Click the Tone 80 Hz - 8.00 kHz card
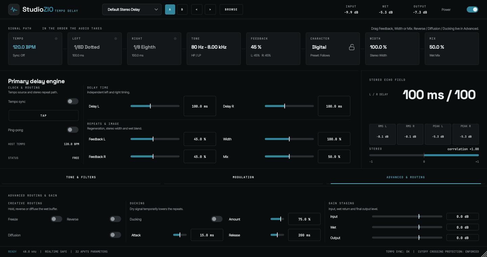Screen dimensions: 487x257 (x=214, y=49)
